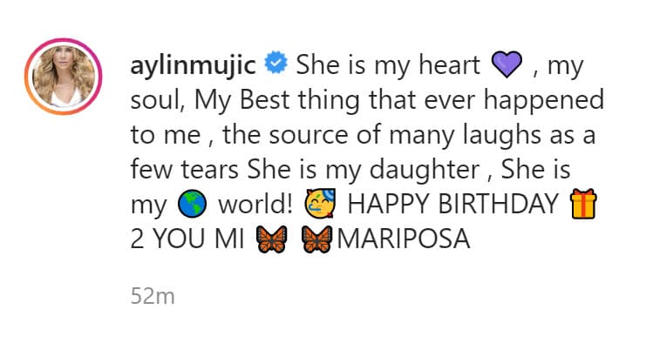This screenshot has width=653, height=350.
Task: Click the word world! in caption
Action: click(255, 204)
